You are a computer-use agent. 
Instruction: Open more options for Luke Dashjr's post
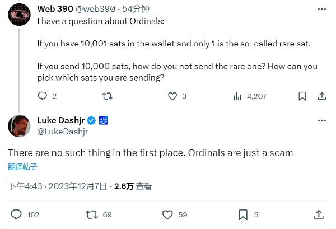321,120
